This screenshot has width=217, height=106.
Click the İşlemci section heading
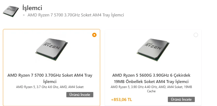(x=32, y=8)
